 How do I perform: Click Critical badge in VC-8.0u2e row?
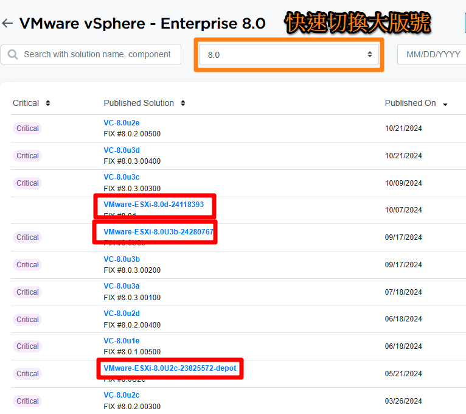(x=27, y=128)
